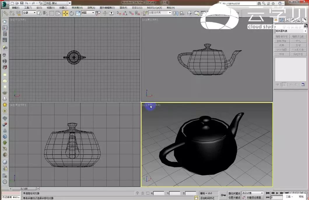Click the Go to Start playback button
The height and width of the screenshot is (200, 309).
268,193
